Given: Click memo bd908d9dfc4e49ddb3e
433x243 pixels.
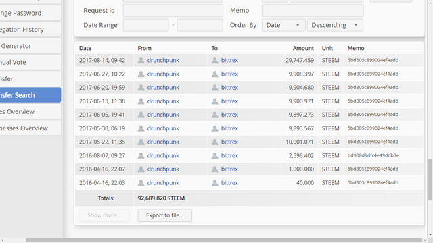Looking at the screenshot, I should coord(373,155).
